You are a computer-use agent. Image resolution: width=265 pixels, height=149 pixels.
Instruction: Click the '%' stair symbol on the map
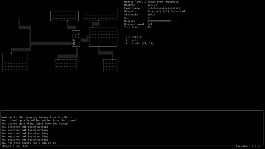[x=74, y=40]
